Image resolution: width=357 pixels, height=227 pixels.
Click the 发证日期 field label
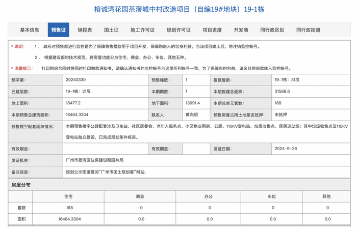click(x=222, y=149)
